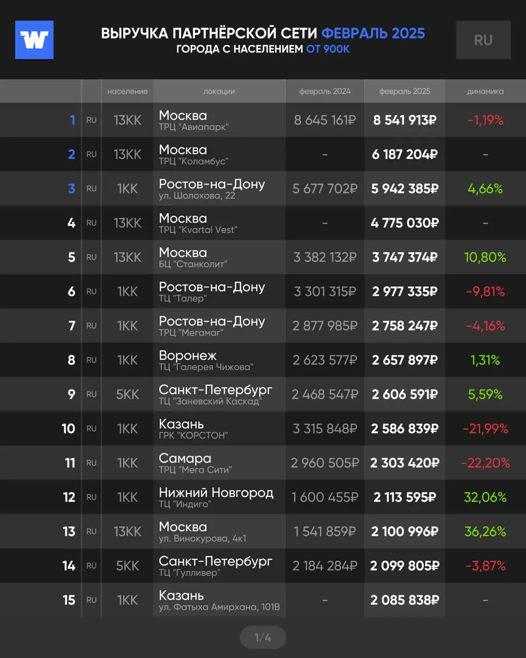Image resolution: width=526 pixels, height=658 pixels.
Task: Select the динамика column header
Action: (485, 91)
